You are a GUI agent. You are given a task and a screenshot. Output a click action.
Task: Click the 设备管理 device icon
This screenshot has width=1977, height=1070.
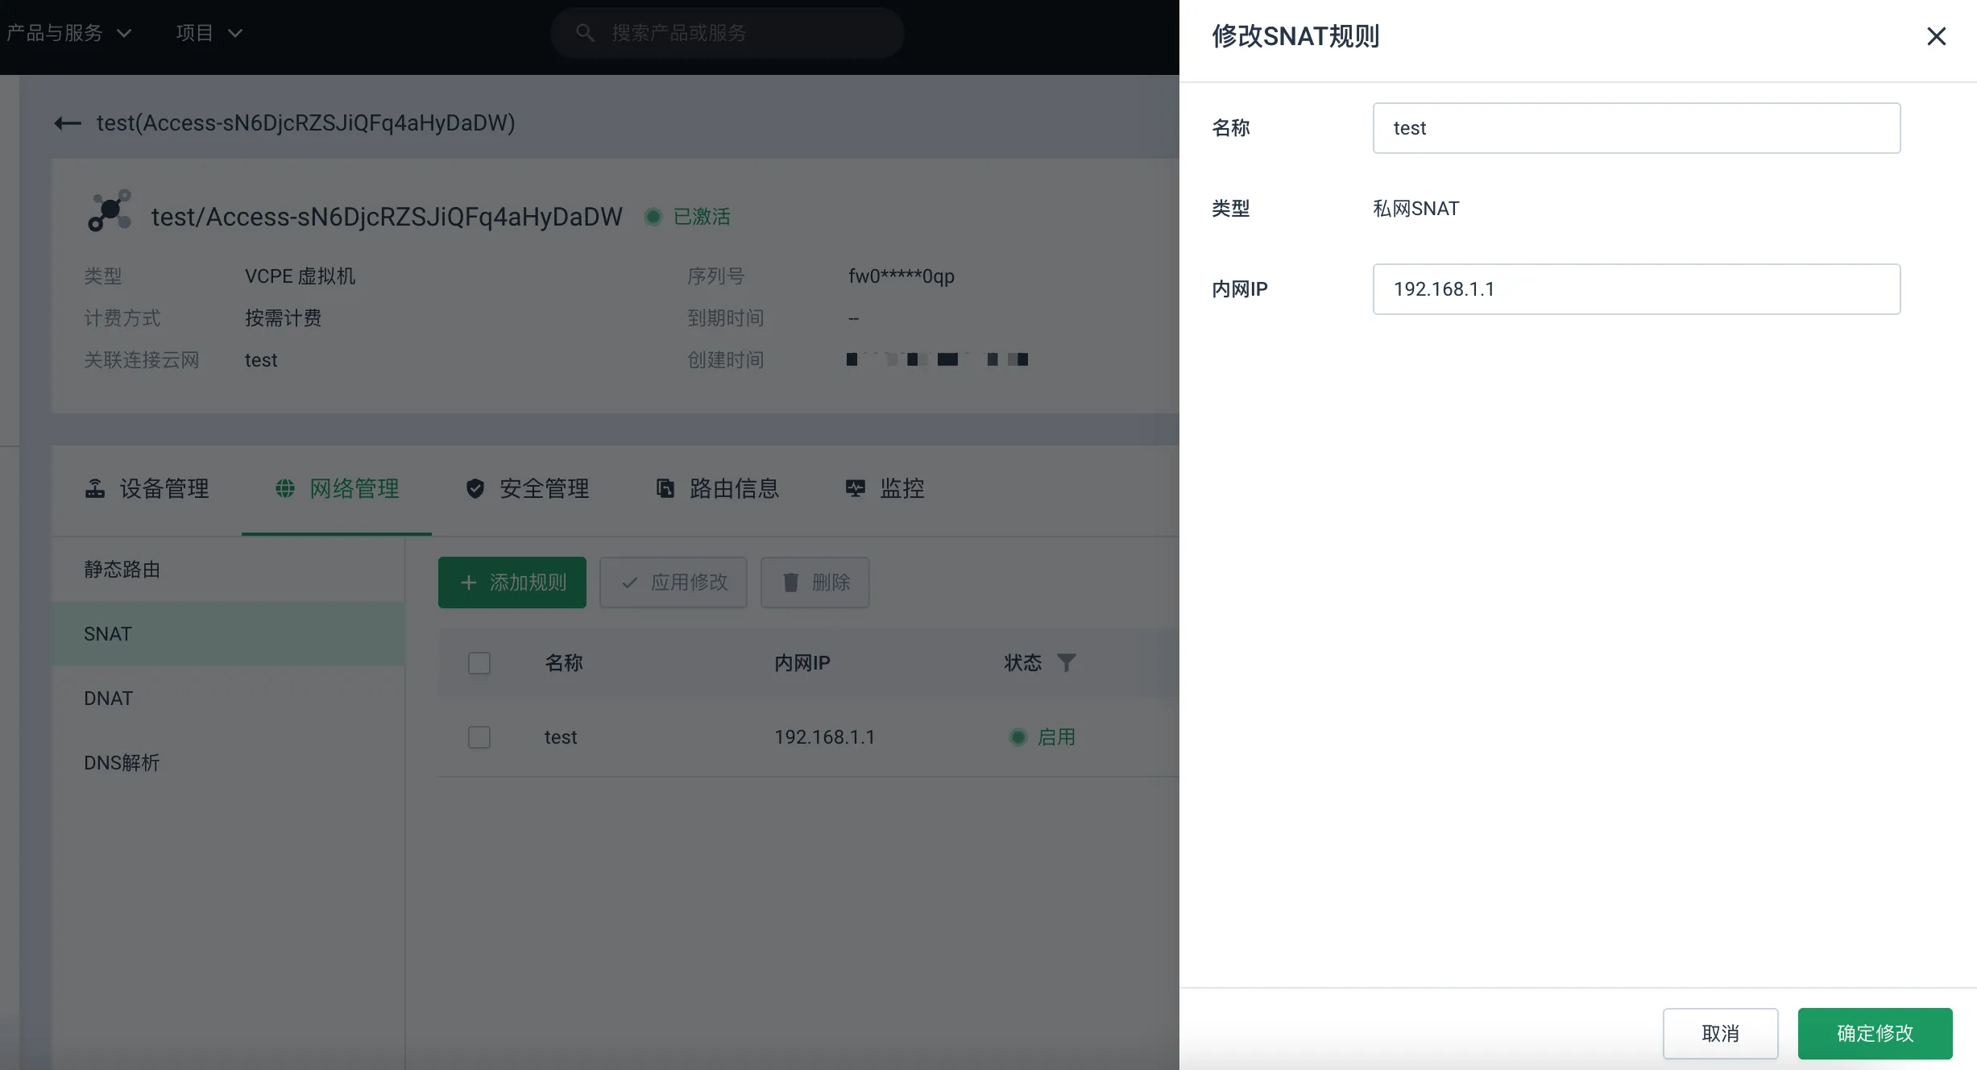(95, 488)
